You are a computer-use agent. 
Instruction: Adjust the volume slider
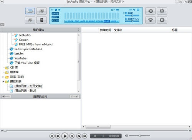coord(139,135)
